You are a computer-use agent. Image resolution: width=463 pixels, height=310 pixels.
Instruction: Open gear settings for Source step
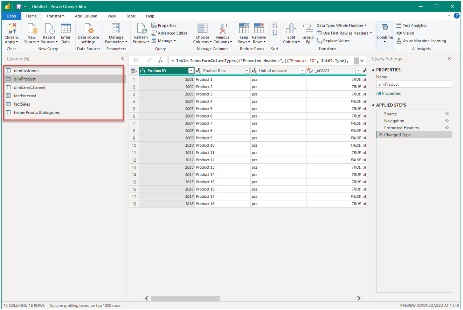pyautogui.click(x=447, y=114)
